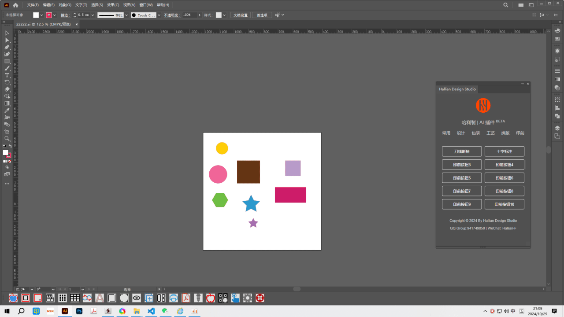Select the Rectangle tool
The height and width of the screenshot is (317, 564).
(x=7, y=61)
